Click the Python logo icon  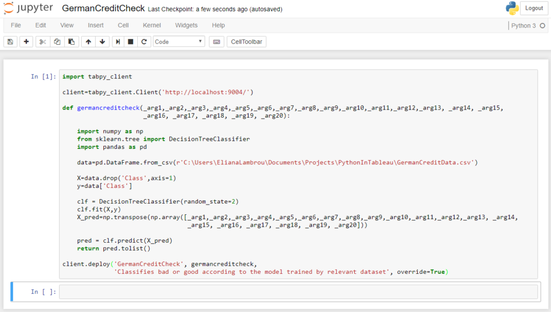tap(512, 8)
